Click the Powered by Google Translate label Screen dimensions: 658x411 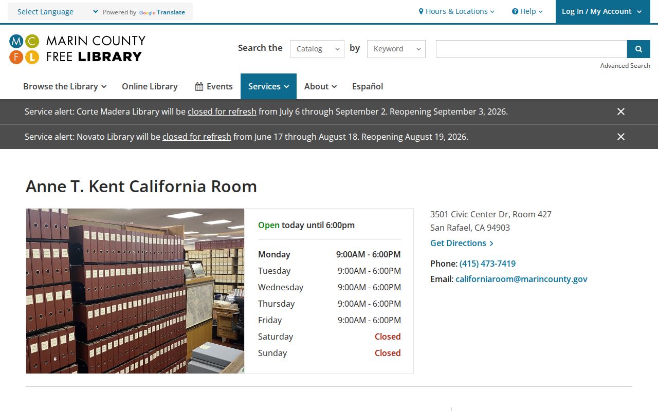143,12
